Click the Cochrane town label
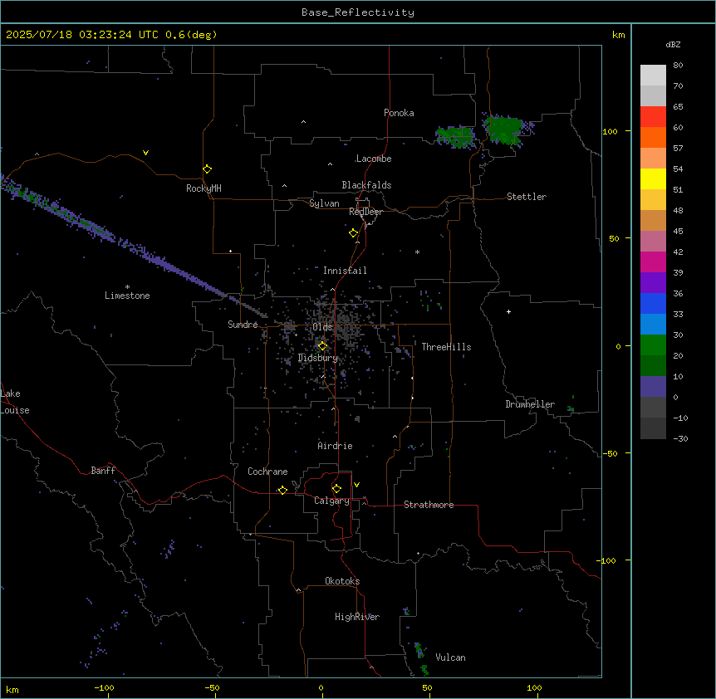 click(267, 472)
